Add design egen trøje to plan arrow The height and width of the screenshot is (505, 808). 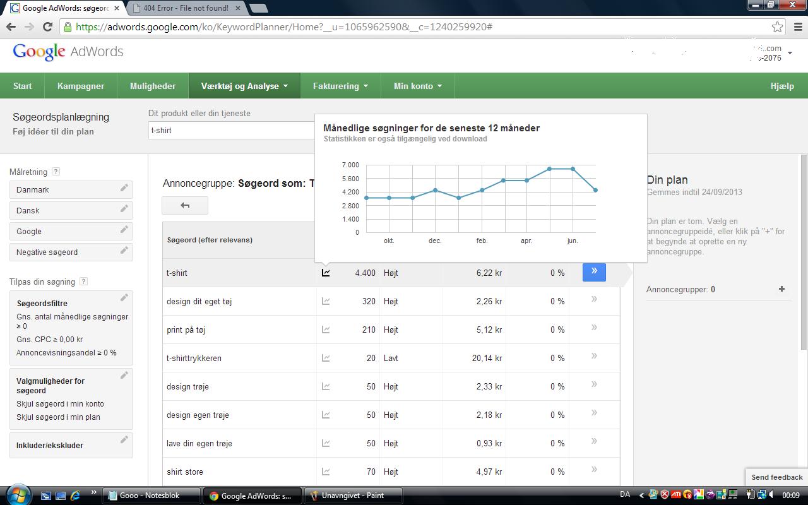point(594,413)
